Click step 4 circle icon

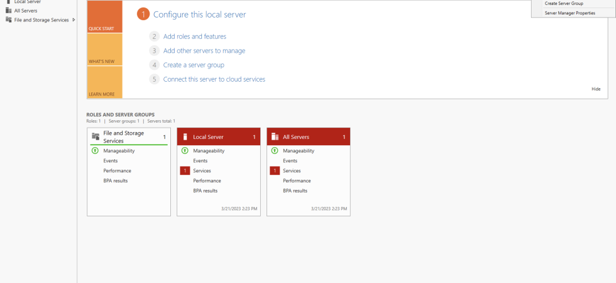click(155, 65)
